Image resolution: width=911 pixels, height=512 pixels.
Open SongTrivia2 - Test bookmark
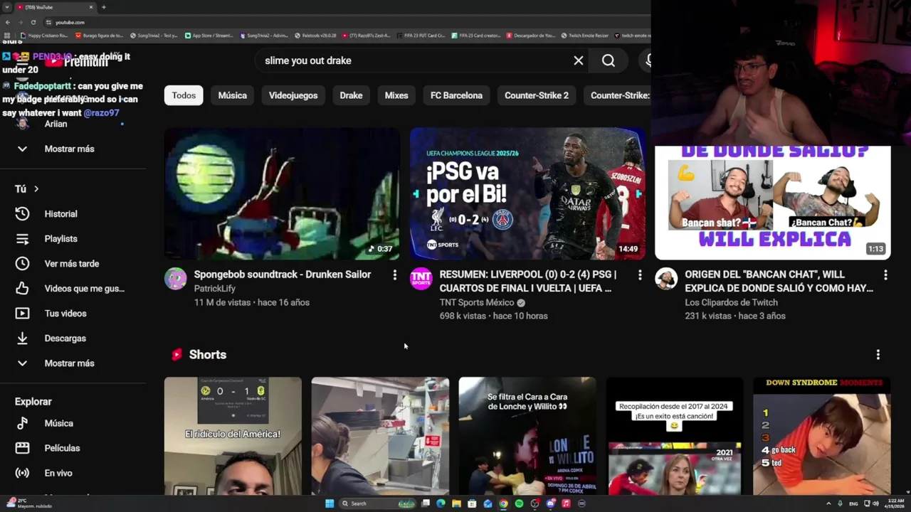(154, 35)
